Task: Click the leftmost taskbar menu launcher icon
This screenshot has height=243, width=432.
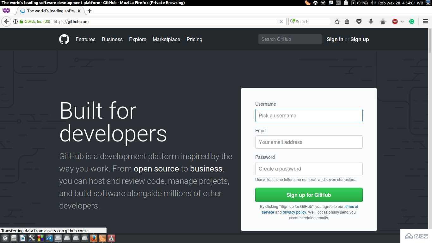Action: coord(5,238)
